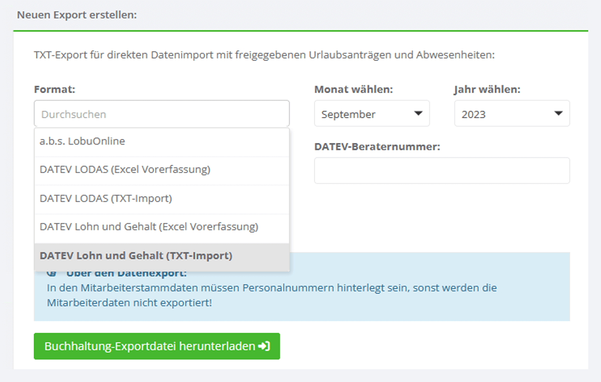Click the 'TXT-Export für direkten Datenimport' description
Viewport: 601px width, 382px height.
[x=264, y=55]
